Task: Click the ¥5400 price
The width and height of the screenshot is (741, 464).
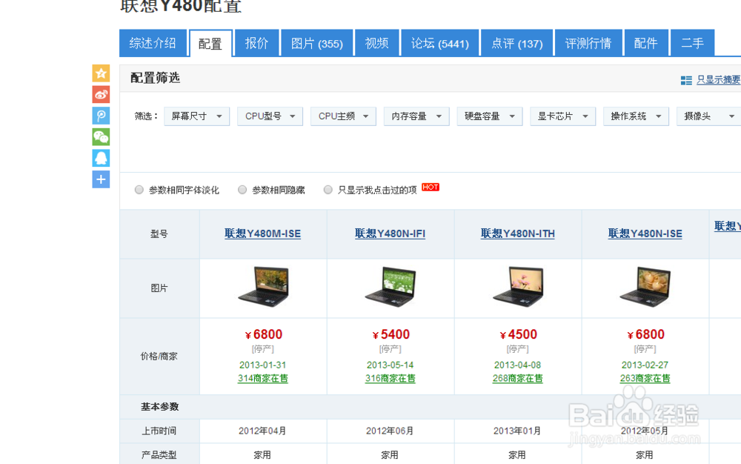Action: click(391, 334)
